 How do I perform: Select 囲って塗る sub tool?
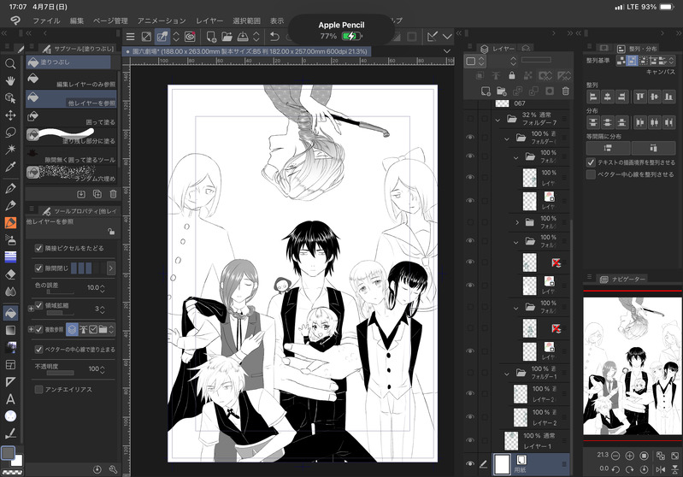72,118
